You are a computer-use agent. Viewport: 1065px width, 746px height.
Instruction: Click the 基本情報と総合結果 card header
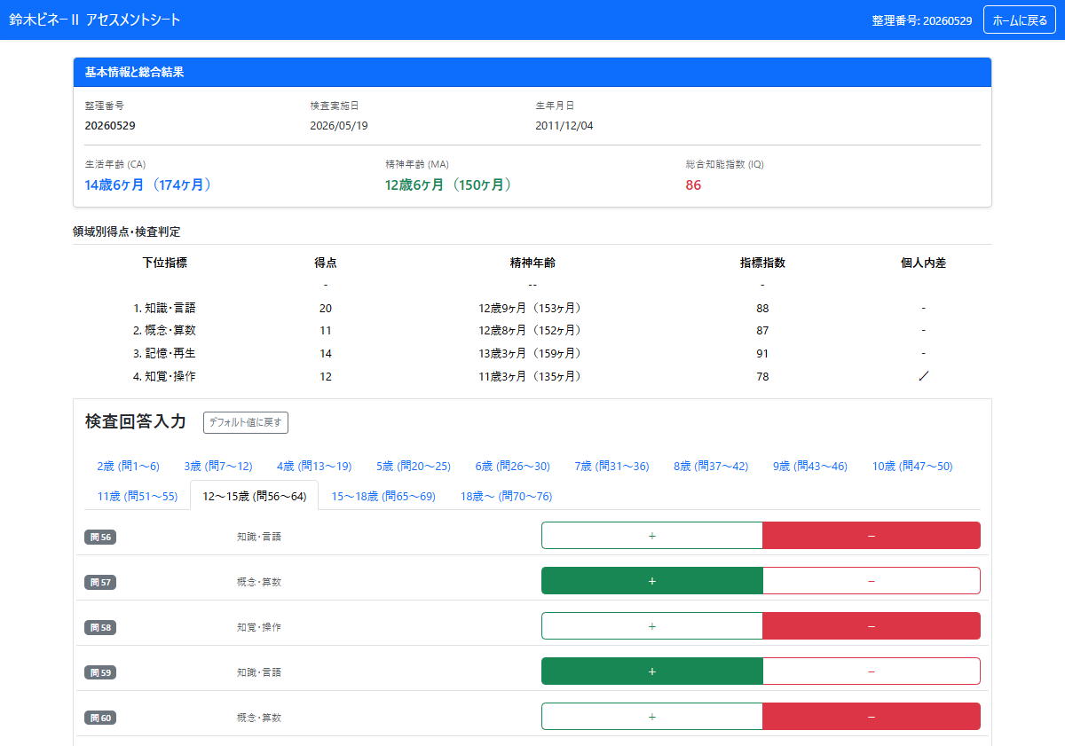click(x=532, y=73)
